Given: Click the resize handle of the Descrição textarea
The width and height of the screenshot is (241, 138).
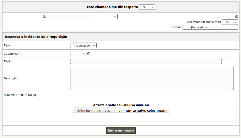Looking at the screenshot, I should (232, 89).
